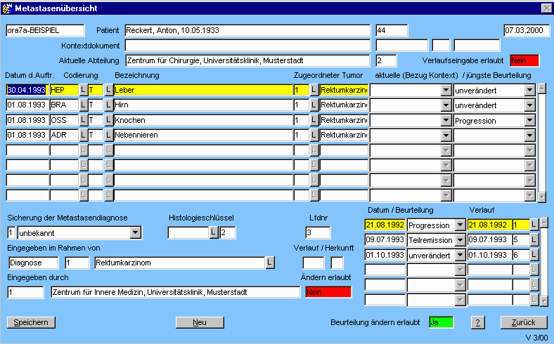Click the Neu button

(x=199, y=322)
